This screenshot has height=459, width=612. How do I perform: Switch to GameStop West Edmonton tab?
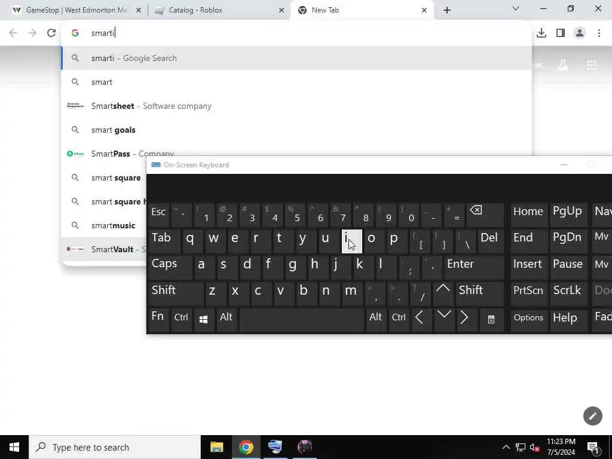click(x=76, y=10)
